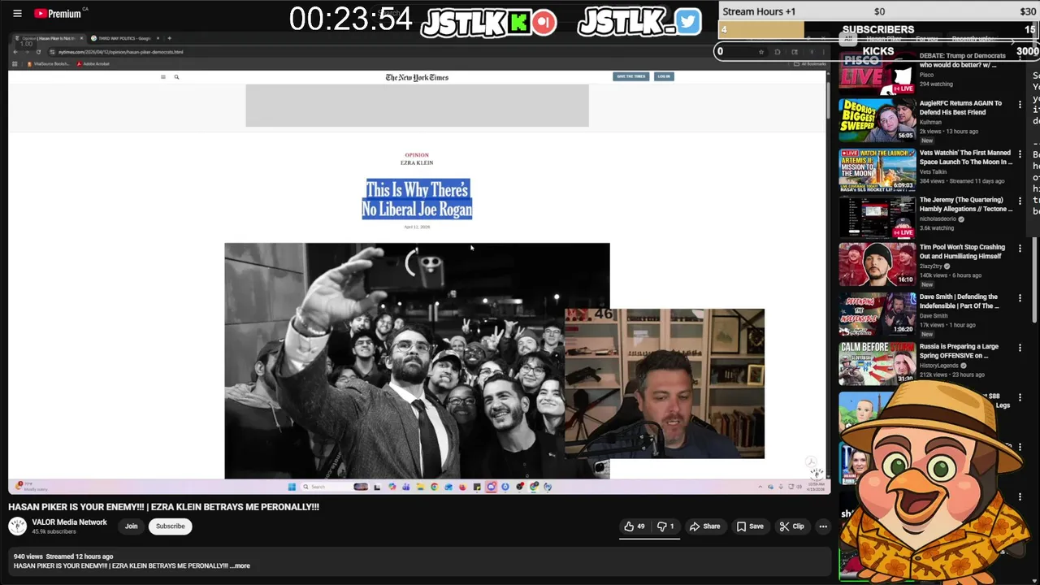1040x585 pixels.
Task: Open options menu for AugieRFC video
Action: click(x=1020, y=105)
